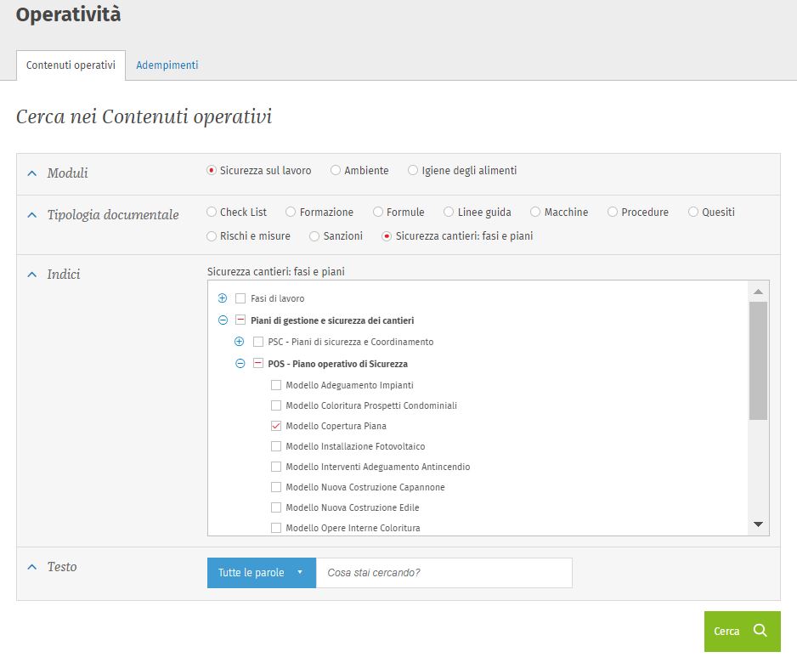This screenshot has width=797, height=663.
Task: Expand PSC - Piani di sicurezza node
Action: (240, 342)
